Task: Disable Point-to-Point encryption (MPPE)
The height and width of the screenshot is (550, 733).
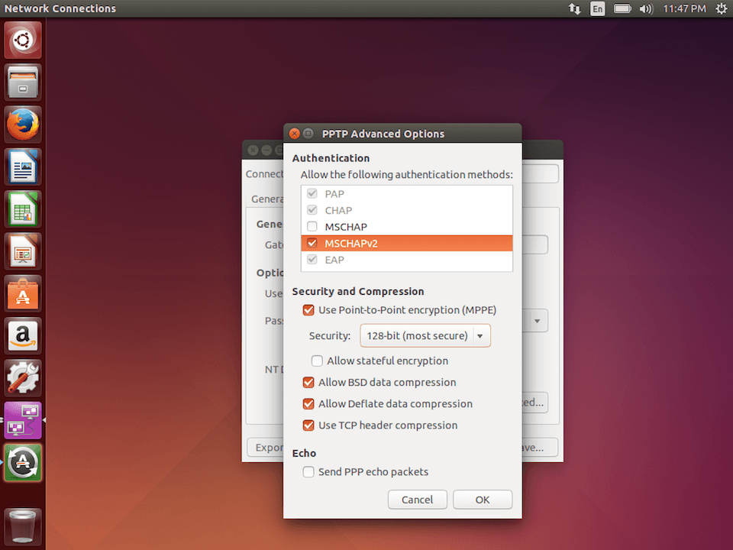Action: (x=308, y=310)
